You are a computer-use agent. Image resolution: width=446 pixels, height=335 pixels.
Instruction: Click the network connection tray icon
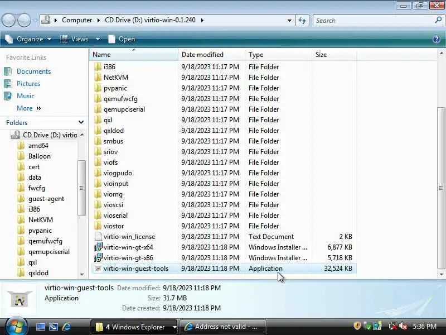pyautogui.click(x=393, y=326)
